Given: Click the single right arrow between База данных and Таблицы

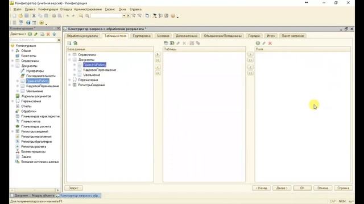Looking at the screenshot, I should [158, 54].
